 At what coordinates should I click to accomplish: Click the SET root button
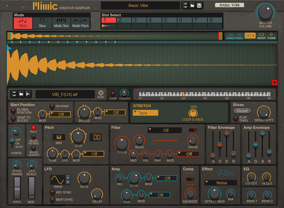(x=250, y=35)
